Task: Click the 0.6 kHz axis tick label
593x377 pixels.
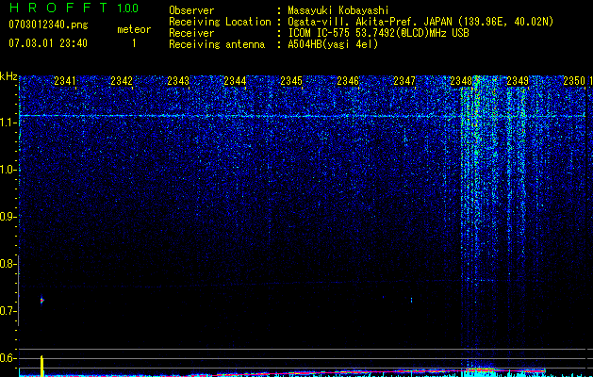Action: 8,358
